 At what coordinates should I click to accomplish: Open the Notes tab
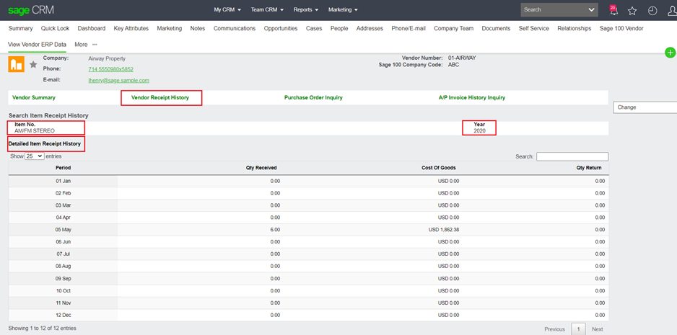click(197, 28)
